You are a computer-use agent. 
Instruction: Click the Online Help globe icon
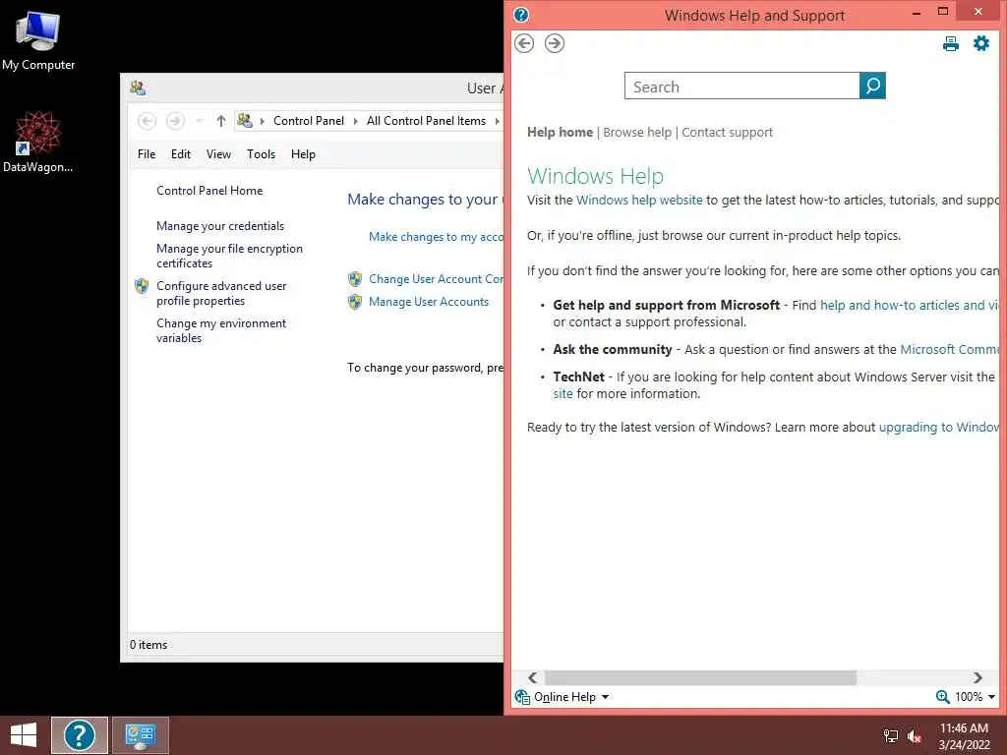tap(522, 697)
